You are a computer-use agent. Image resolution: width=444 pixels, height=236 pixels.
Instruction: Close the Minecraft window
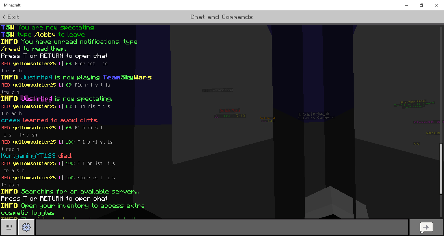(437, 5)
